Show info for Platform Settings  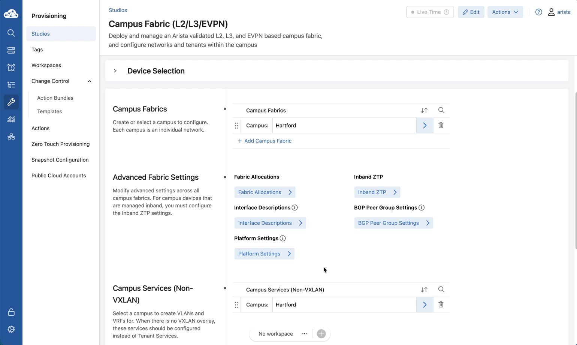point(283,238)
